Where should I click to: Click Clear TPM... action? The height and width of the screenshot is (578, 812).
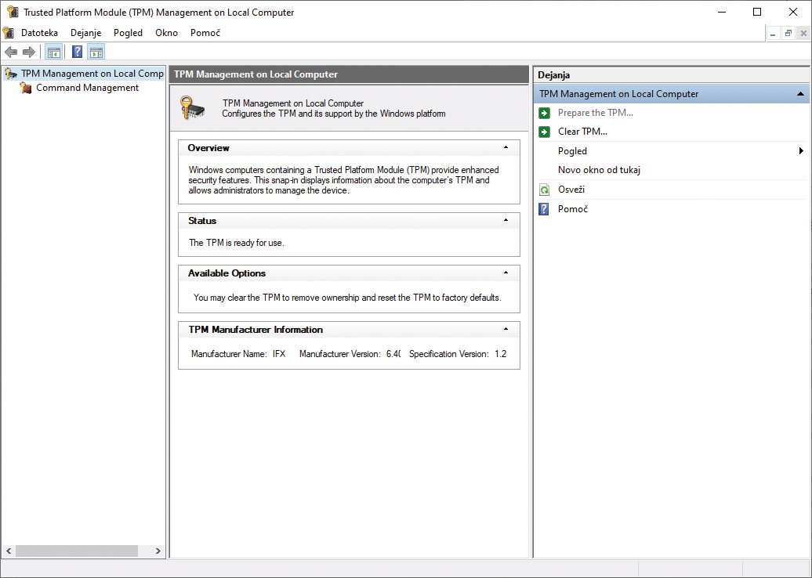click(x=582, y=132)
